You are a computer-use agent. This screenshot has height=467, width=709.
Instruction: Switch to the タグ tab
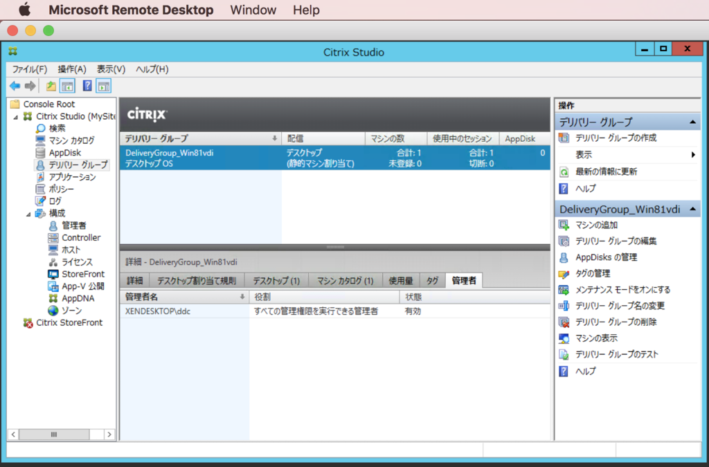point(432,280)
